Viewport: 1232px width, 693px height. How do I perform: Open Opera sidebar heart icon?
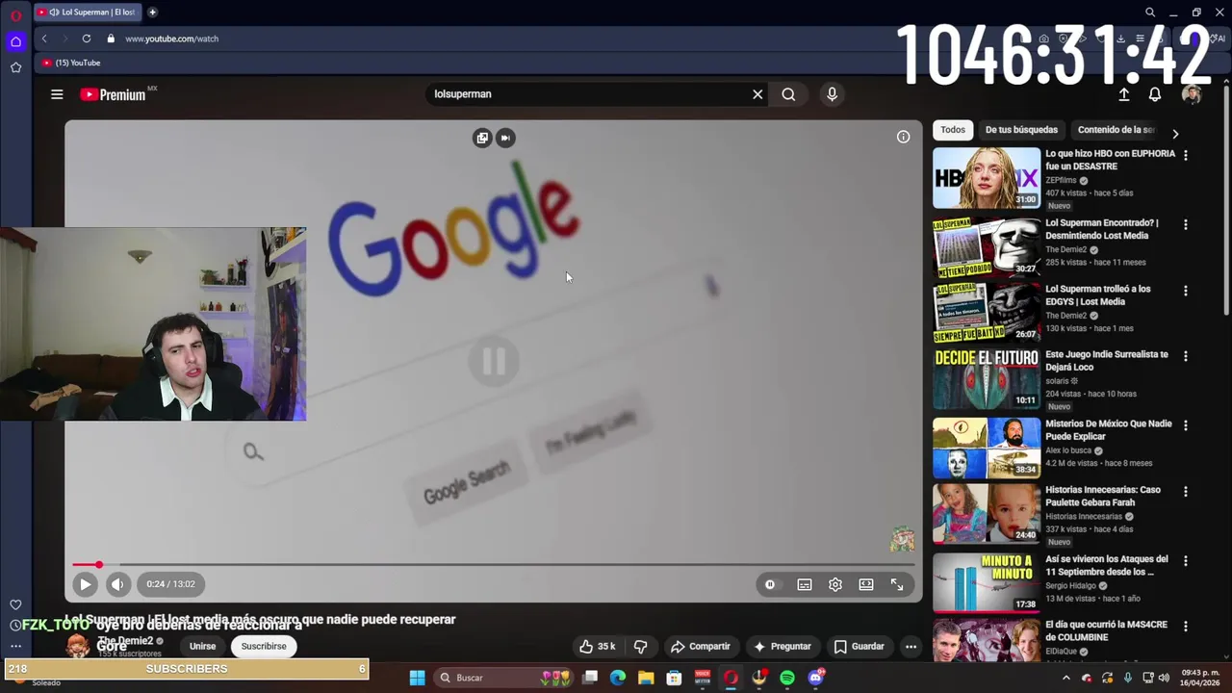[15, 604]
